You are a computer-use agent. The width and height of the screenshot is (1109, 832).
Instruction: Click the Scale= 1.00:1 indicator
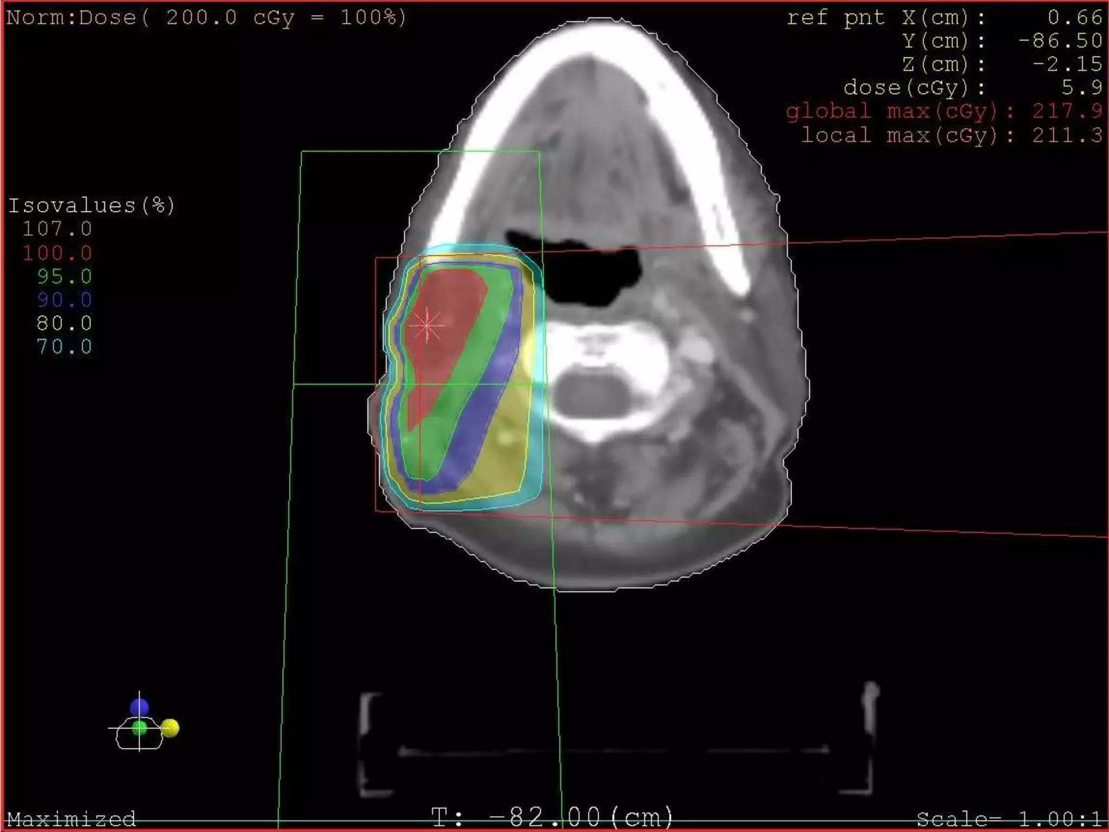[x=1009, y=818]
